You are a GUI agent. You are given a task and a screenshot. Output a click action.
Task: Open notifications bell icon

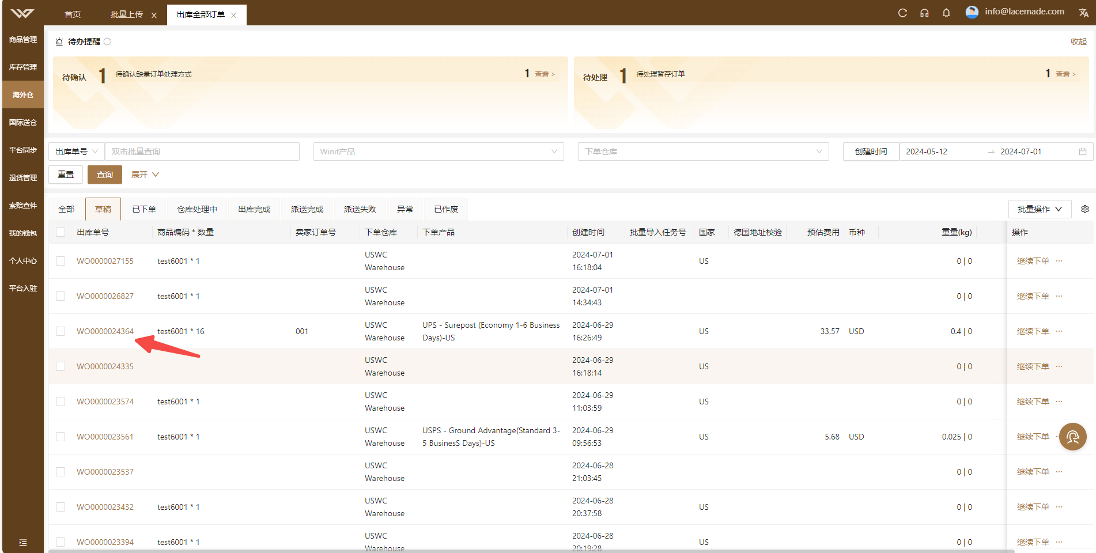tap(946, 13)
